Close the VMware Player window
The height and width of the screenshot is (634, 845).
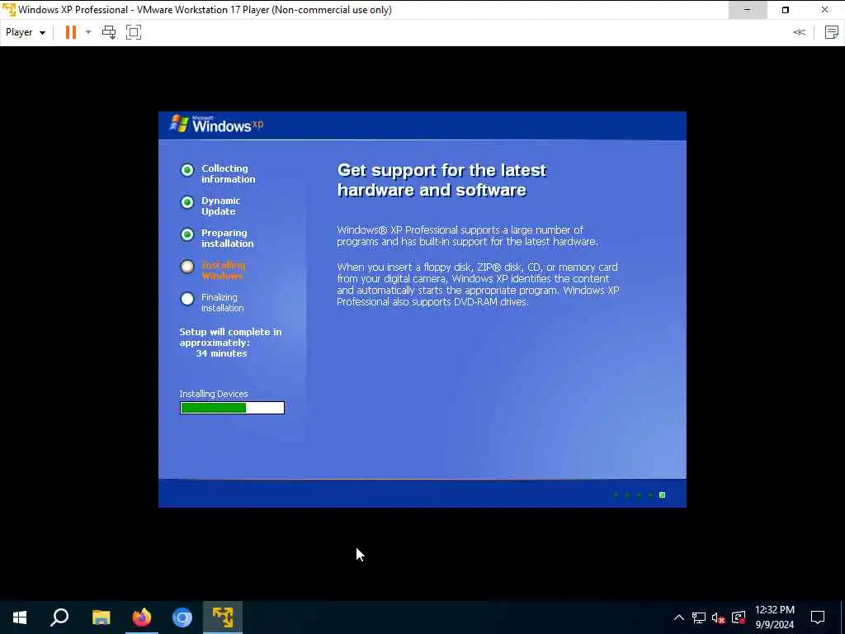coord(824,10)
